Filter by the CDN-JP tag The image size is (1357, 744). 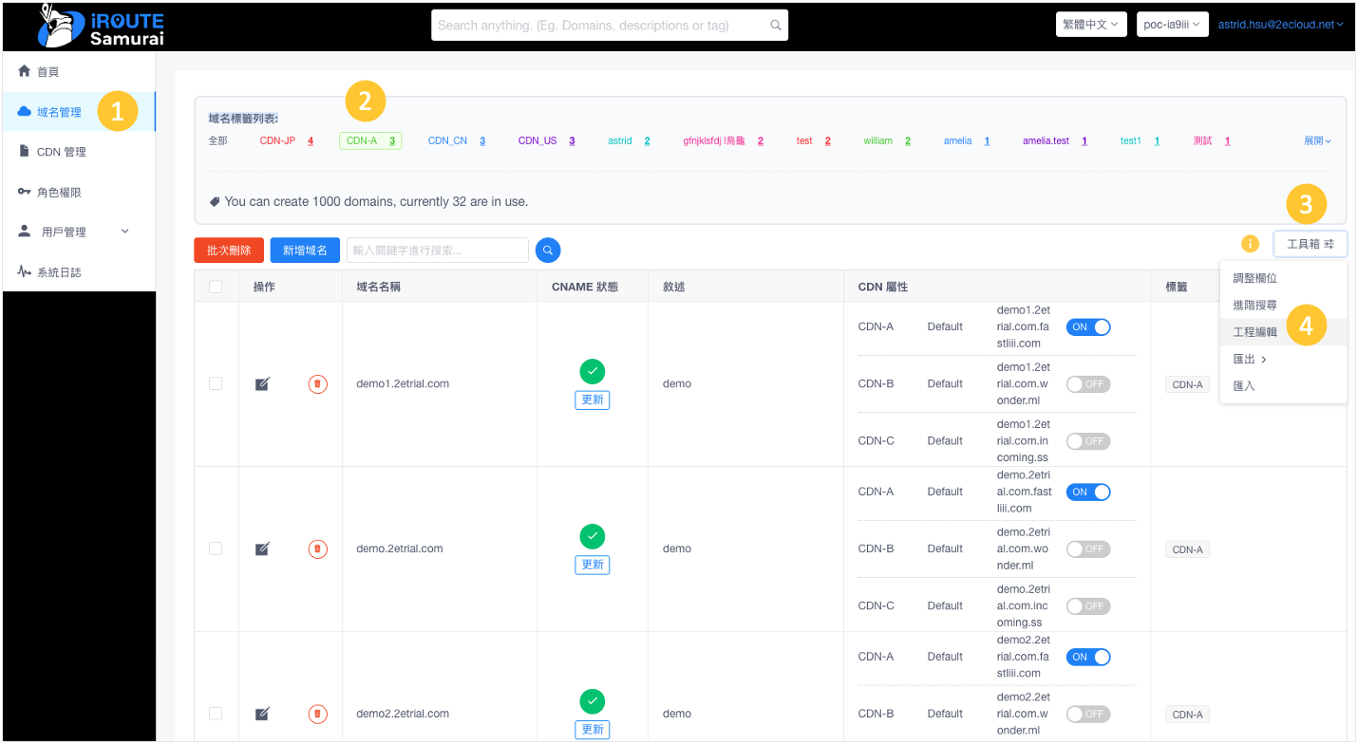point(277,140)
